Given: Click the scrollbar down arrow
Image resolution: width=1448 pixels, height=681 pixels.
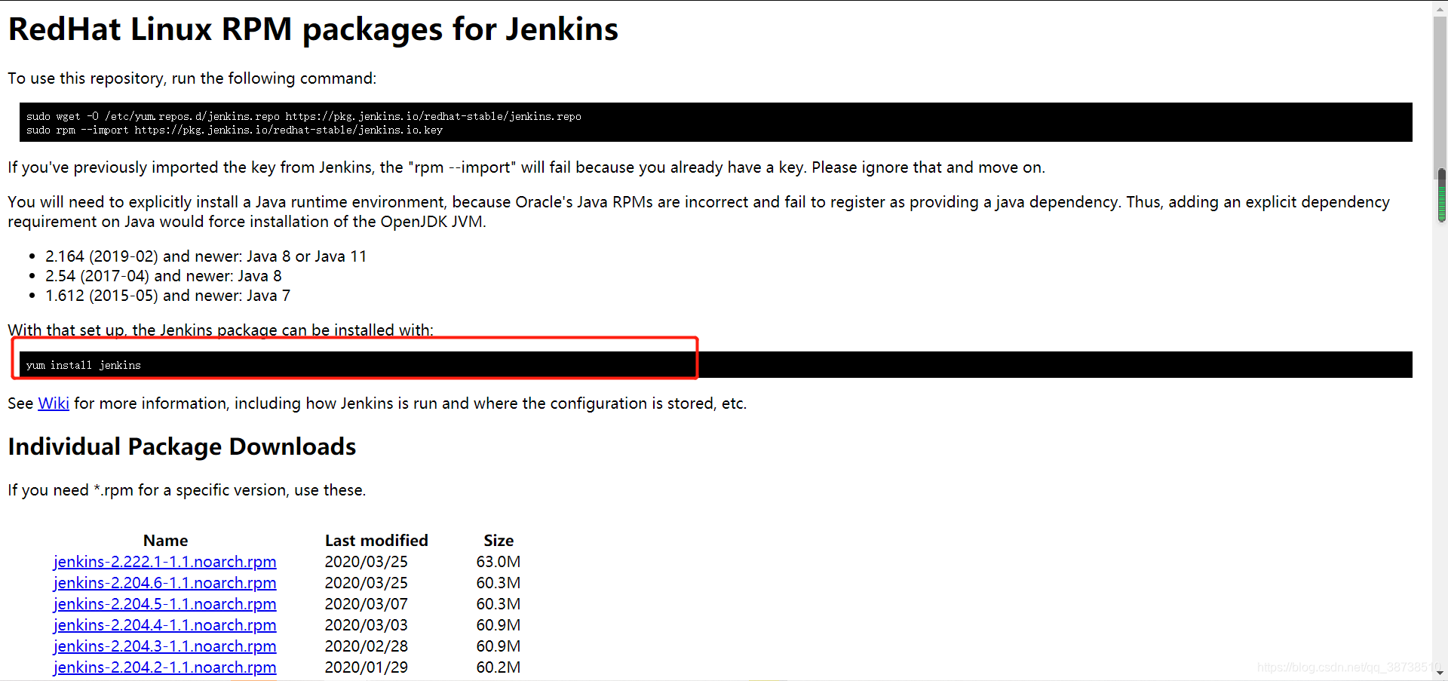Looking at the screenshot, I should 1440,673.
